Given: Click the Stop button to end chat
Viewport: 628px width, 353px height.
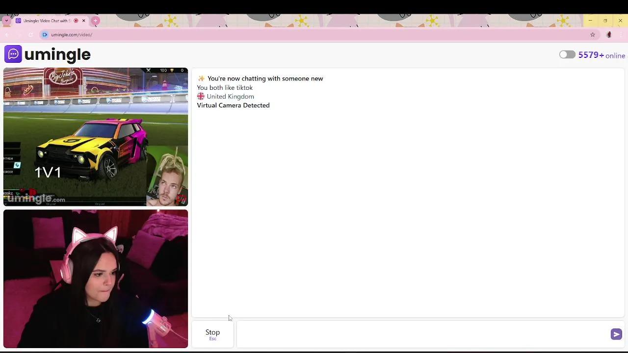Looking at the screenshot, I should (x=212, y=334).
